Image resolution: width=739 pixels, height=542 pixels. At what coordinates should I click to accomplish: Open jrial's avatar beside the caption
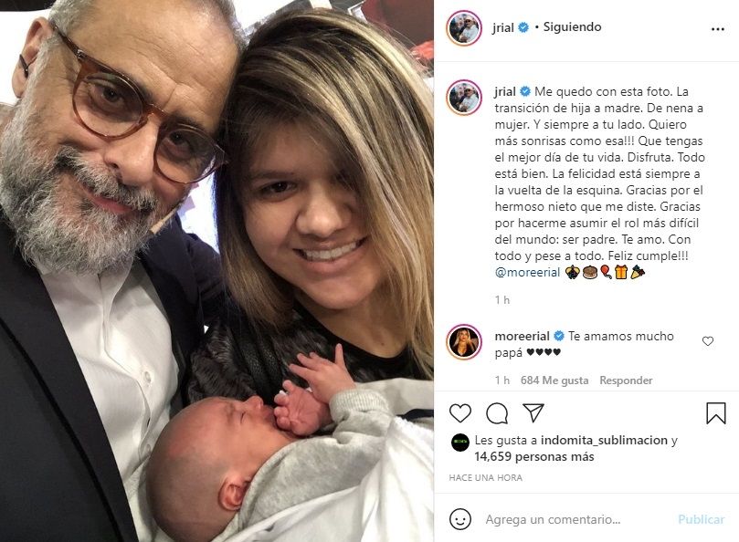coord(464,98)
